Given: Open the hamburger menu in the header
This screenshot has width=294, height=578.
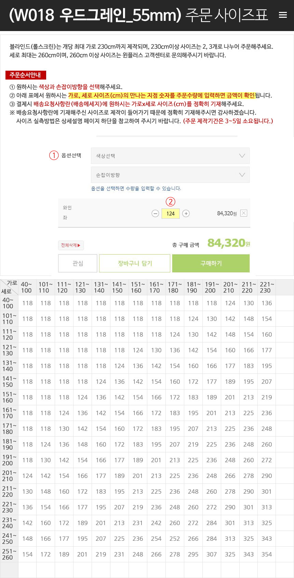Looking at the screenshot, I should coord(283,15).
